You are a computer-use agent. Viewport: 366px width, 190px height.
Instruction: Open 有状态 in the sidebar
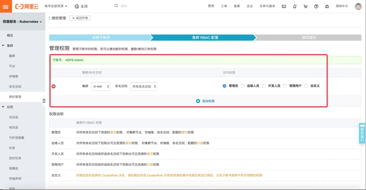pyautogui.click(x=13, y=128)
